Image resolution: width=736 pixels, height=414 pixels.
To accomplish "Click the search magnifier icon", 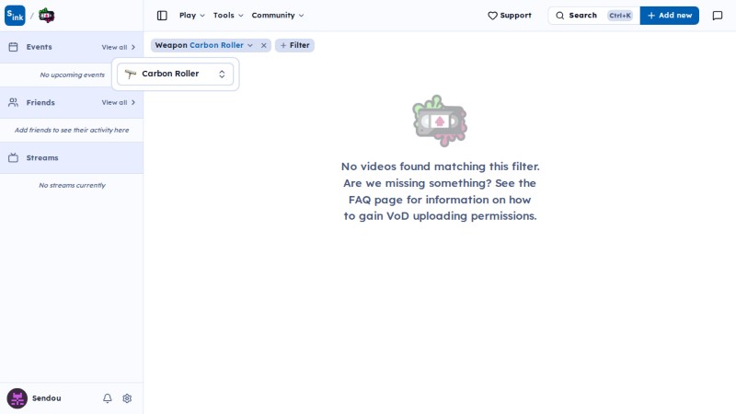I will click(560, 16).
